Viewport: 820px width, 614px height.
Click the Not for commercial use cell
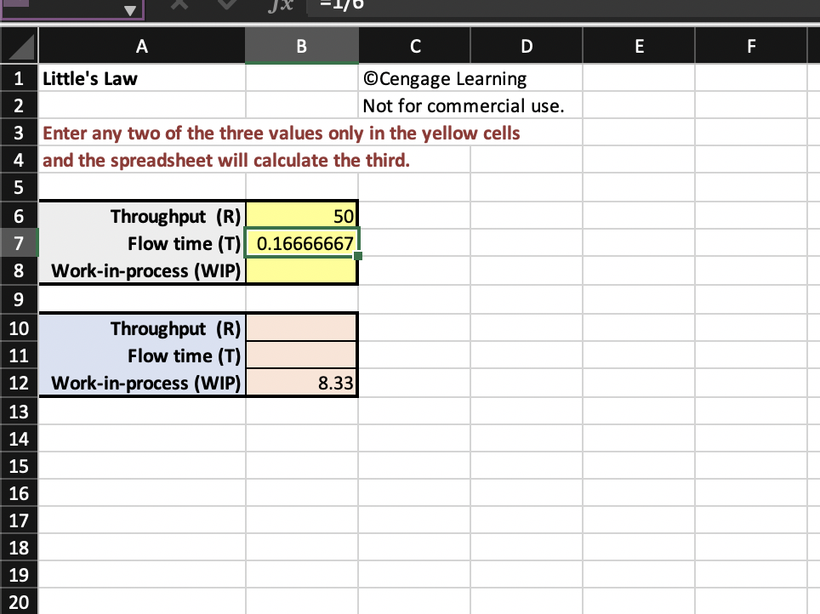pyautogui.click(x=414, y=105)
